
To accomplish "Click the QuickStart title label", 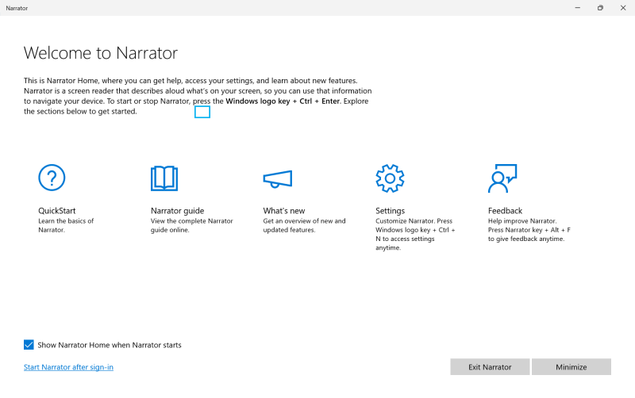I will [56, 211].
